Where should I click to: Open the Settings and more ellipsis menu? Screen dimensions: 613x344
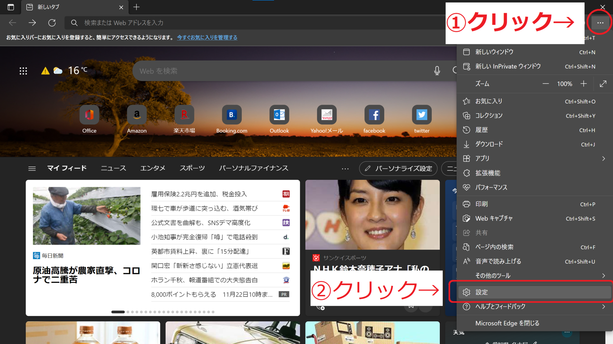600,23
